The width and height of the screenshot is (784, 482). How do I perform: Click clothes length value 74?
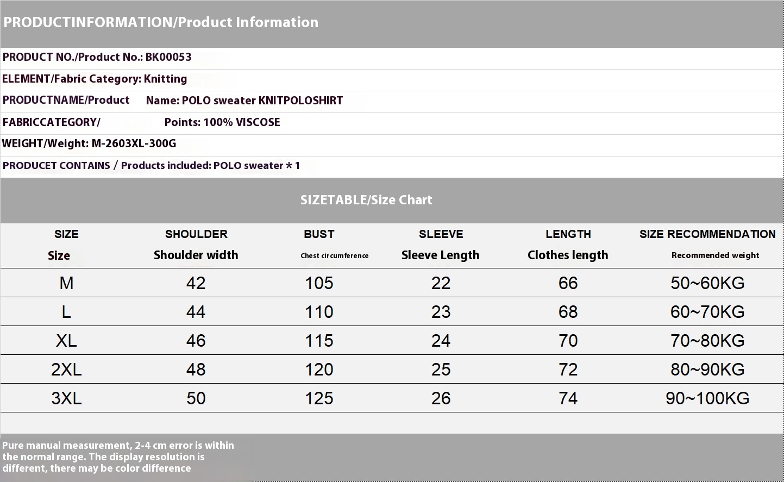pyautogui.click(x=568, y=398)
